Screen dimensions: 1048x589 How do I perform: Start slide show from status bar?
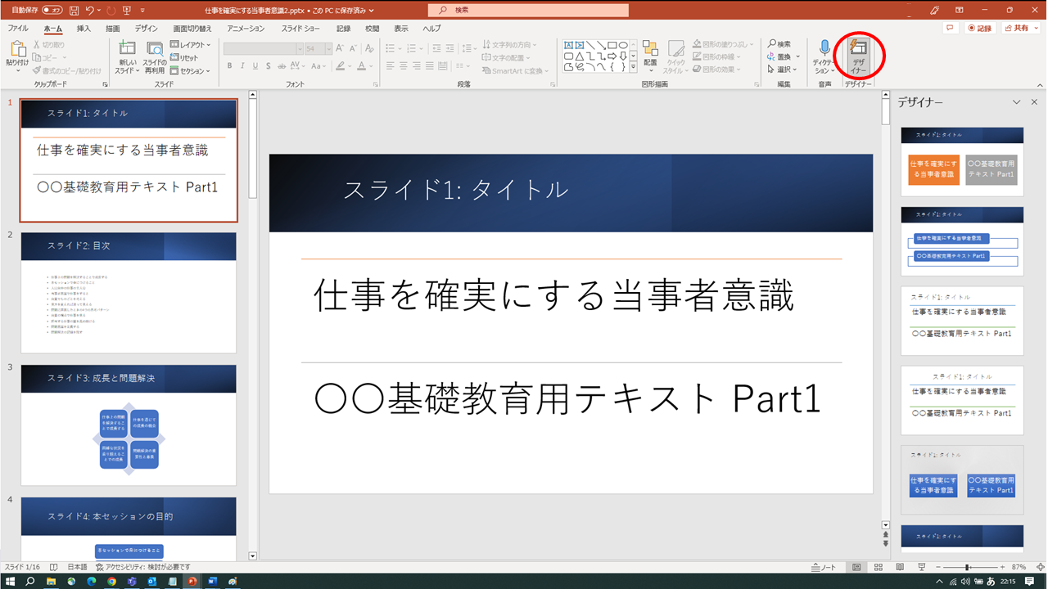pos(921,567)
